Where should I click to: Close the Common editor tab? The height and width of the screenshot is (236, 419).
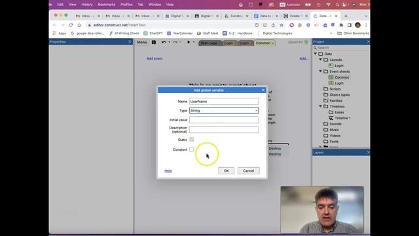272,43
